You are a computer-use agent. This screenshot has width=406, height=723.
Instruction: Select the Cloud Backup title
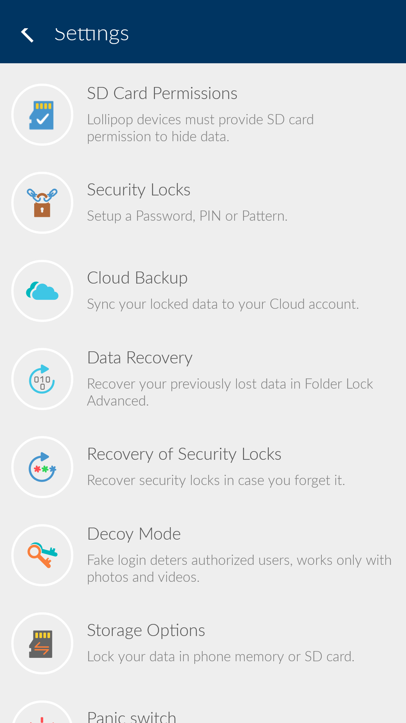pos(137,278)
